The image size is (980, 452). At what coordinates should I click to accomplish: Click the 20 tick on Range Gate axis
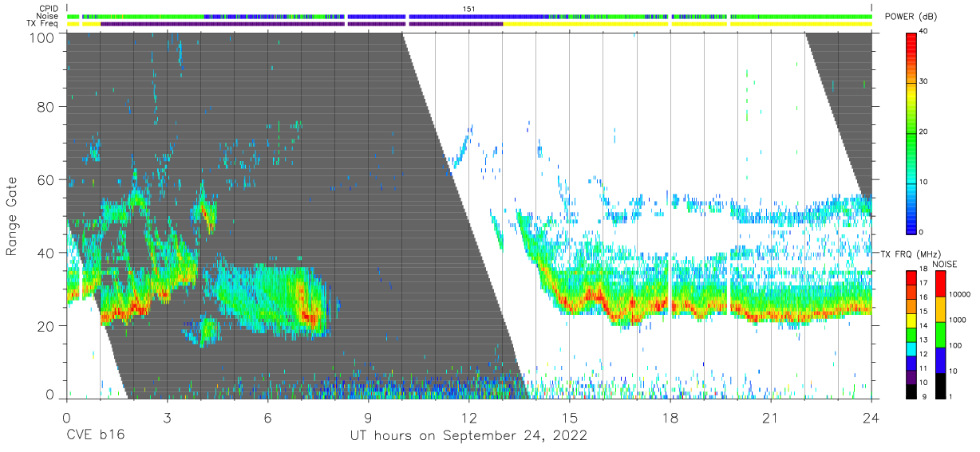pos(46,326)
